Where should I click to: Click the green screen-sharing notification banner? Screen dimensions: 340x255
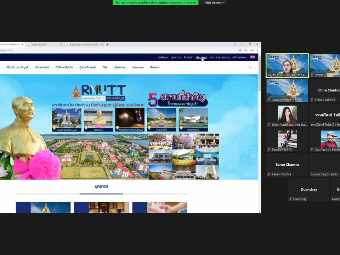click(155, 2)
